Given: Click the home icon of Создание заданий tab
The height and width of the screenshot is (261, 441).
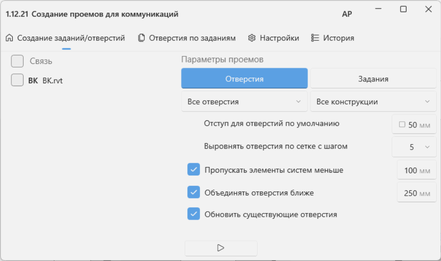Looking at the screenshot, I should [x=9, y=38].
